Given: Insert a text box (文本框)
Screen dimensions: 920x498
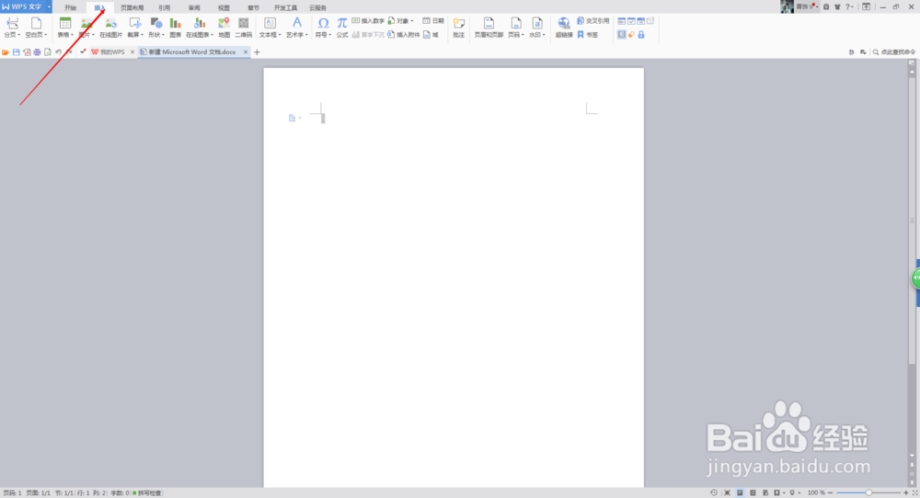Looking at the screenshot, I should click(x=270, y=28).
